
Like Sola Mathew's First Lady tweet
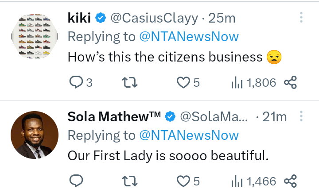point(183,181)
